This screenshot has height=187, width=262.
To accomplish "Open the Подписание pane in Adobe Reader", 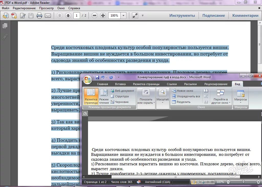I will coord(214,16).
